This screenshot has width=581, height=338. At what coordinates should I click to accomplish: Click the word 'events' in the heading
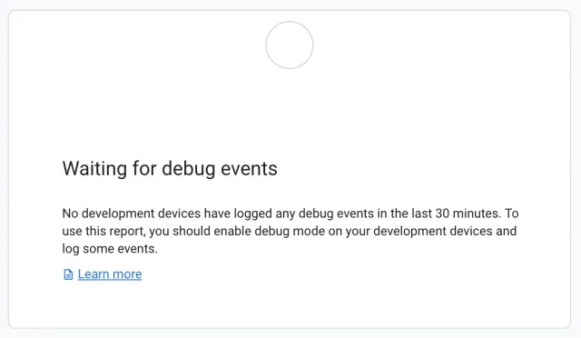tap(249, 169)
